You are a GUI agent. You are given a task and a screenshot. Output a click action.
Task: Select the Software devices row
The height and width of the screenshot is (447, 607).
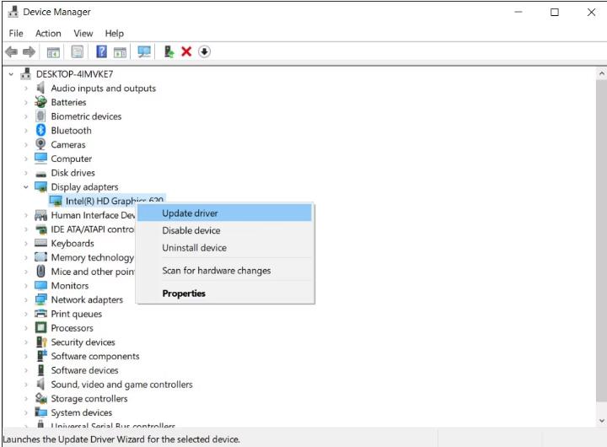click(x=84, y=370)
